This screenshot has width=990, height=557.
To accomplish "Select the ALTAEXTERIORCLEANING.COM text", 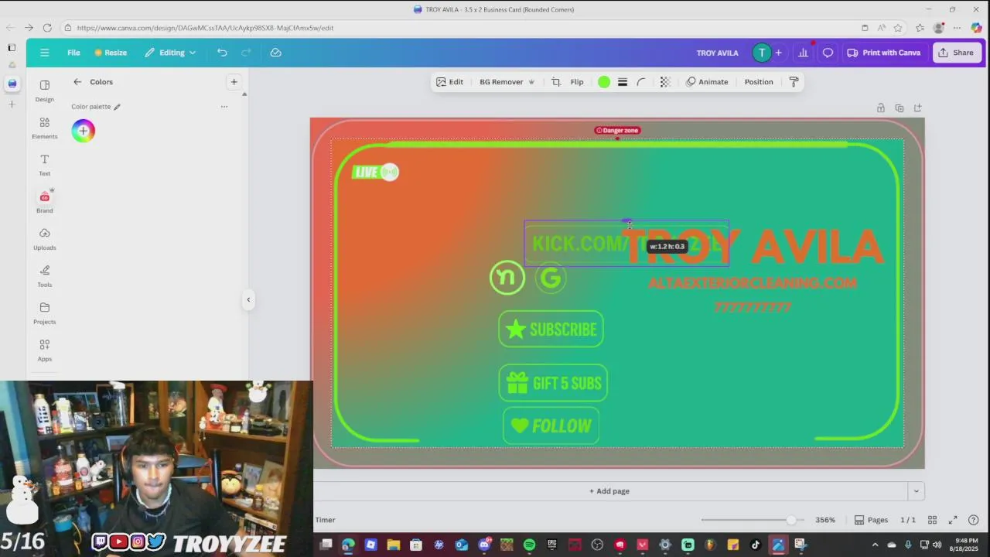I will point(753,283).
